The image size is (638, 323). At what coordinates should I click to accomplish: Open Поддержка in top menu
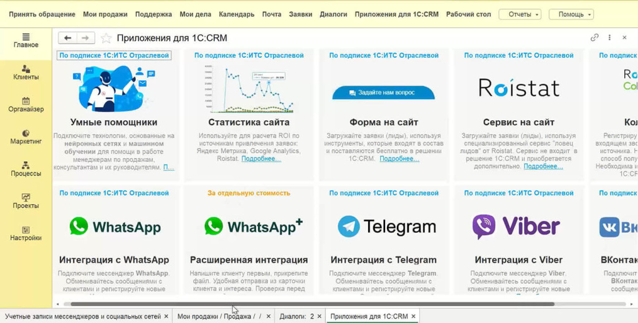click(153, 14)
